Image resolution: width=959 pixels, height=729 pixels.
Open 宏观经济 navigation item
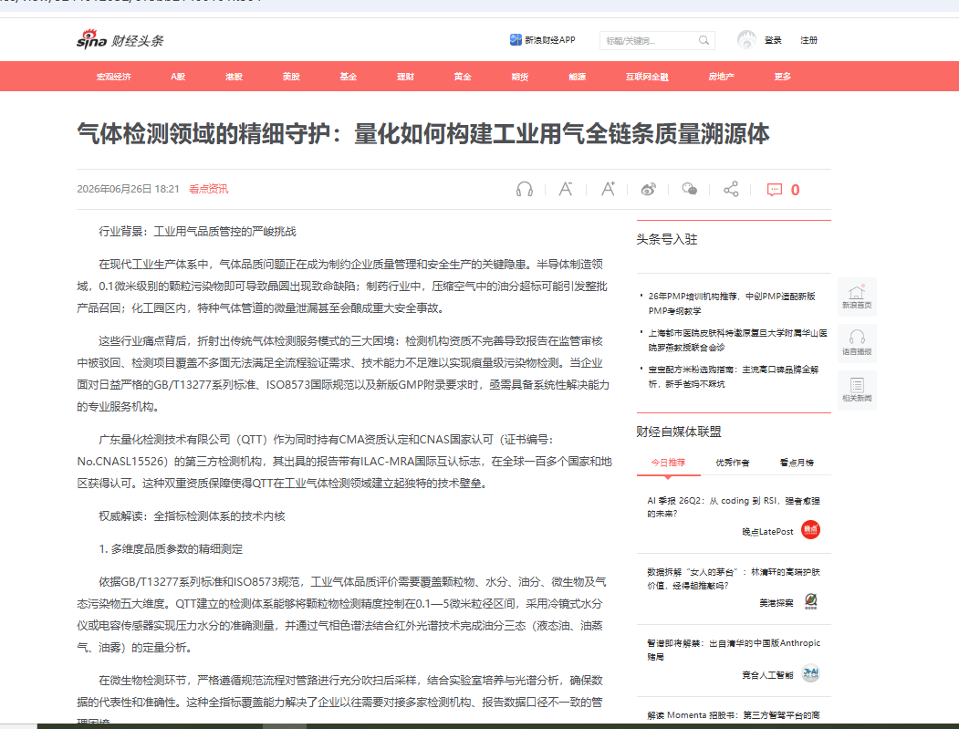coord(114,77)
